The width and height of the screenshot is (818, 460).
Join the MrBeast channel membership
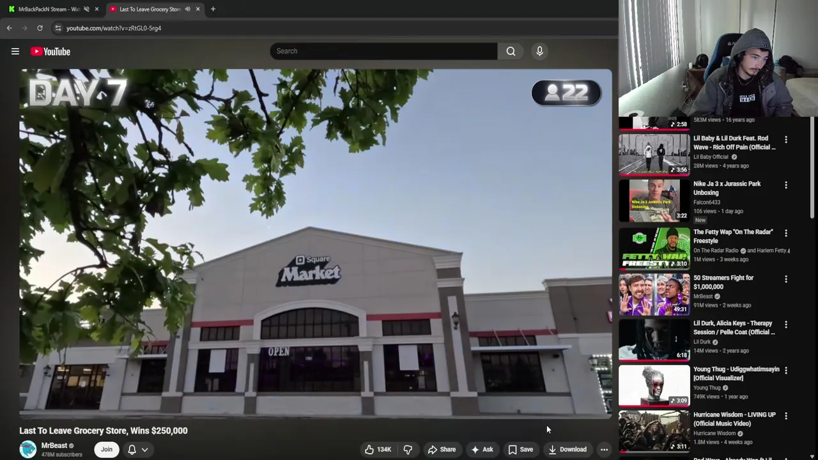point(107,449)
